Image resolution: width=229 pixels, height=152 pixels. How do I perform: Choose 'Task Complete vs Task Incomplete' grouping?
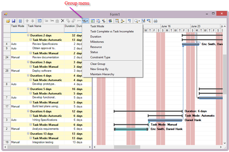(x=112, y=31)
